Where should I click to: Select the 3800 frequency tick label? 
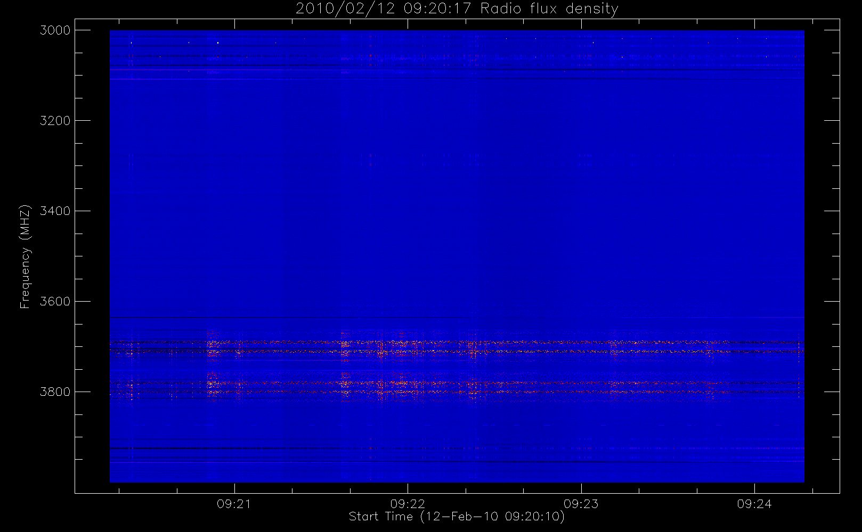tap(55, 392)
